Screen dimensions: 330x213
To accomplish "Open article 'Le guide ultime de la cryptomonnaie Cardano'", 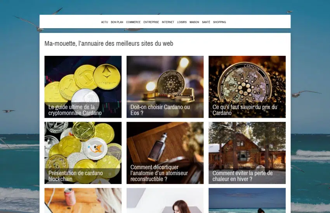I will (75, 110).
